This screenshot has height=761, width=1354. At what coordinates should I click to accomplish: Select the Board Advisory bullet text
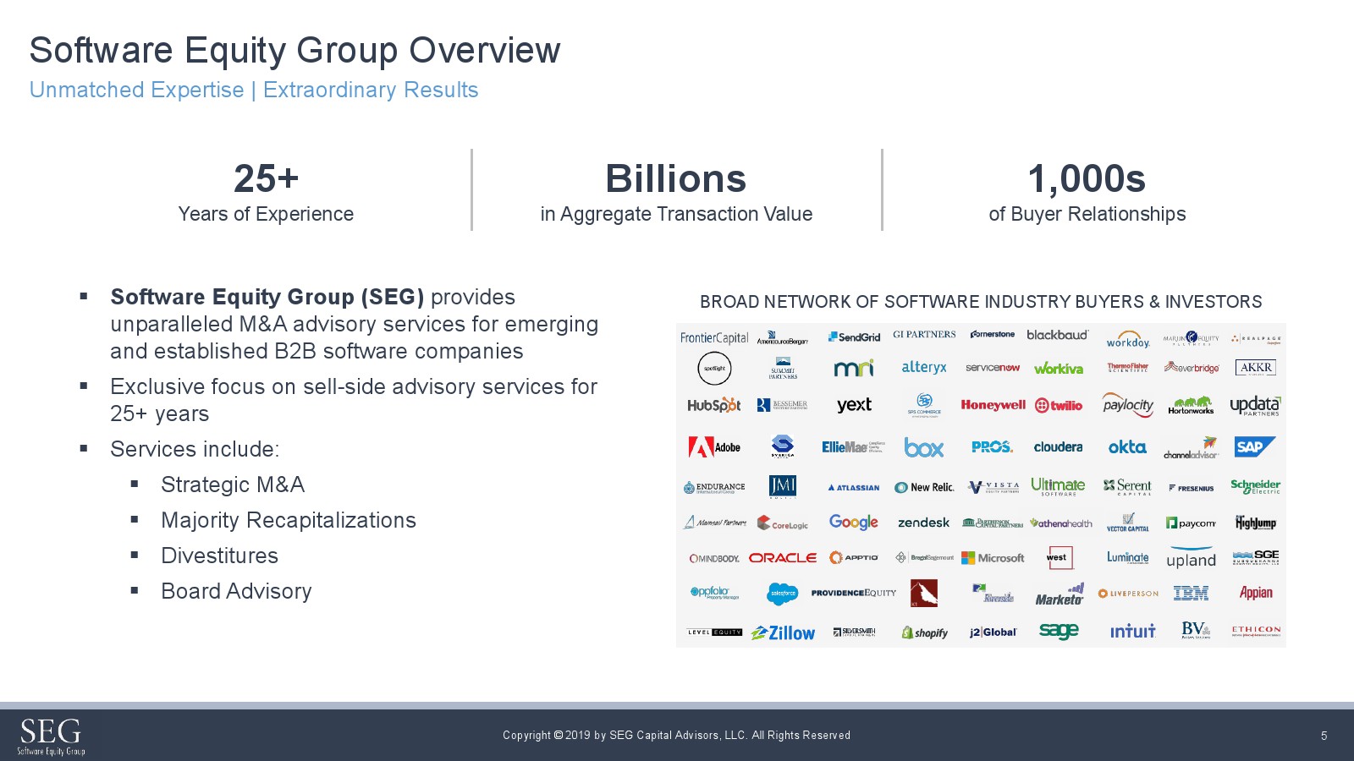point(236,591)
